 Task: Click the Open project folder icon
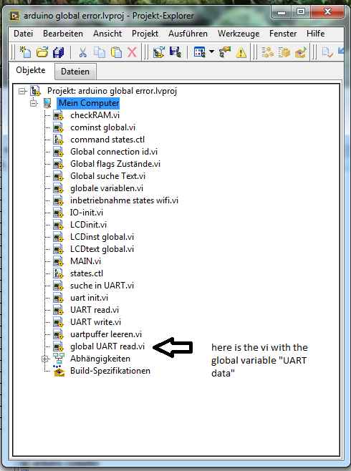point(42,52)
